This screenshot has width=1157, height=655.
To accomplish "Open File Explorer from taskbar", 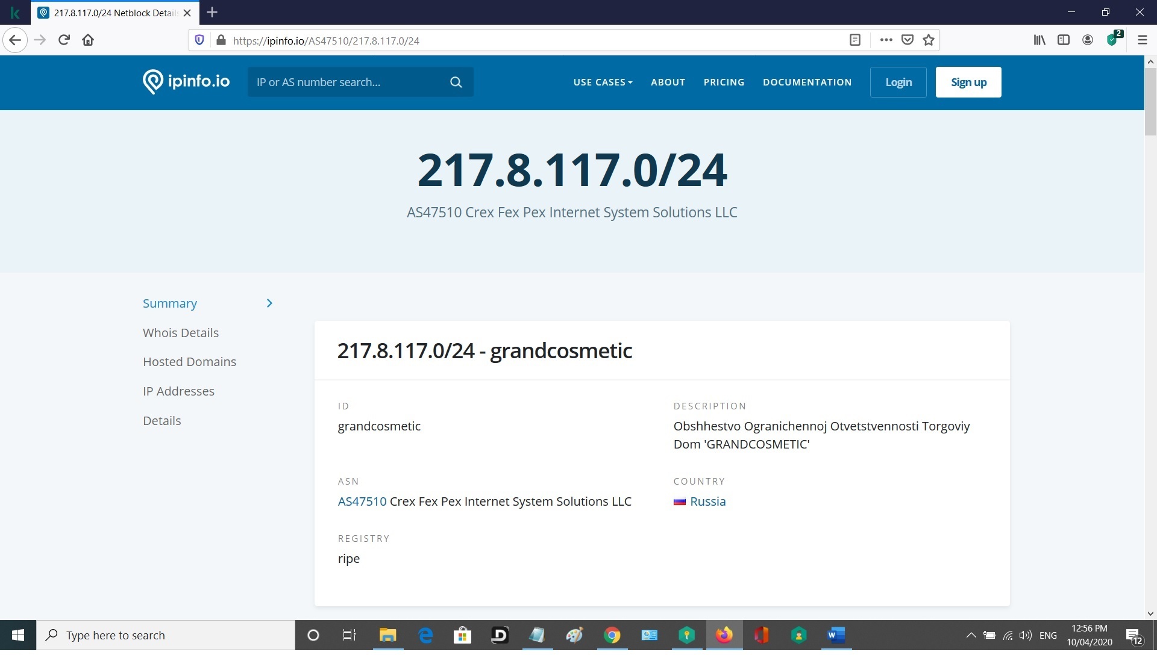I will pos(387,635).
